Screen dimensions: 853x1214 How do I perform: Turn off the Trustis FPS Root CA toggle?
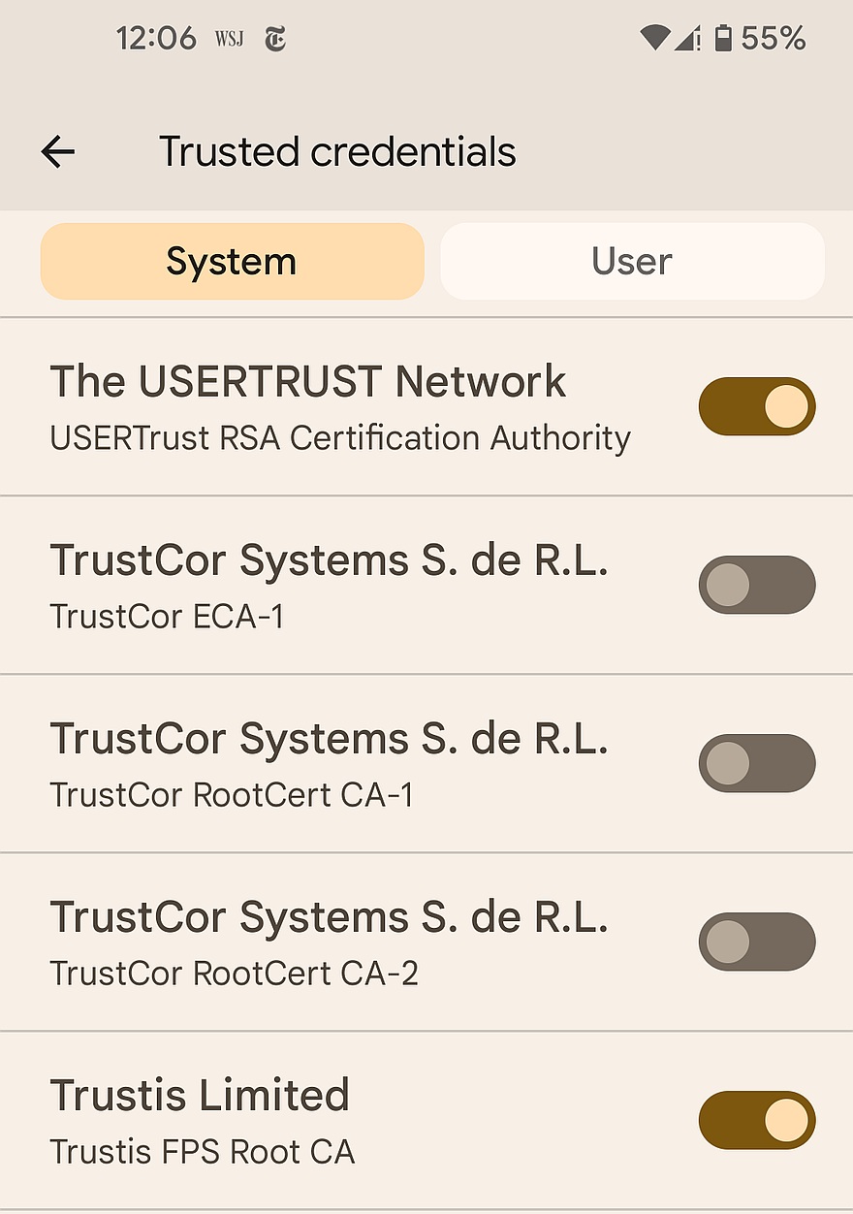click(x=756, y=1120)
